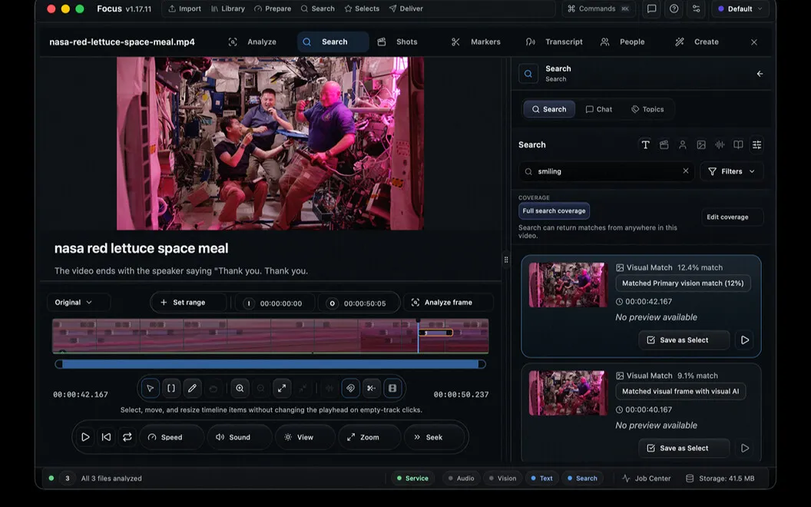Play the video
Viewport: 811px width, 507px height.
(x=85, y=437)
